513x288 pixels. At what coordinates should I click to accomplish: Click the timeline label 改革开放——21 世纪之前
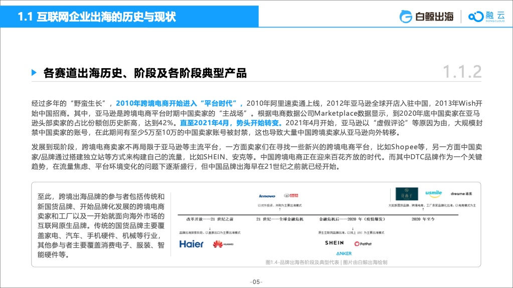click(x=210, y=219)
